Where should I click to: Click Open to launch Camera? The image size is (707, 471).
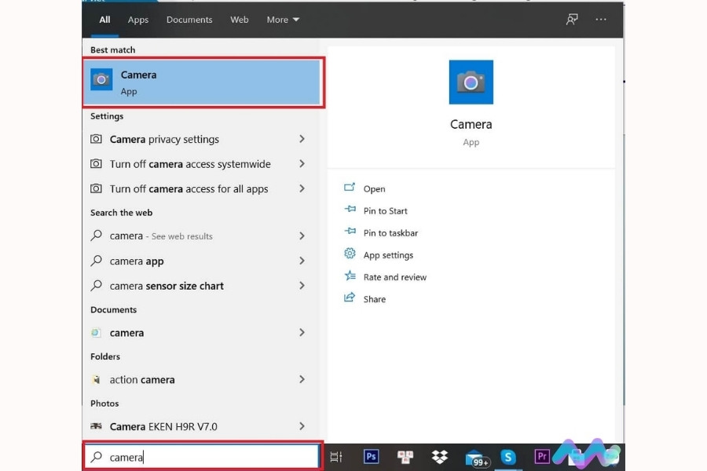coord(374,188)
